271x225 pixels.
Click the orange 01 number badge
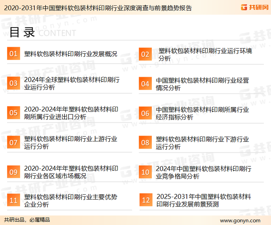pyautogui.click(x=13, y=54)
